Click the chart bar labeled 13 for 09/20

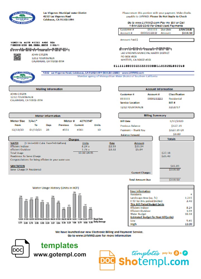[x=69, y=212]
